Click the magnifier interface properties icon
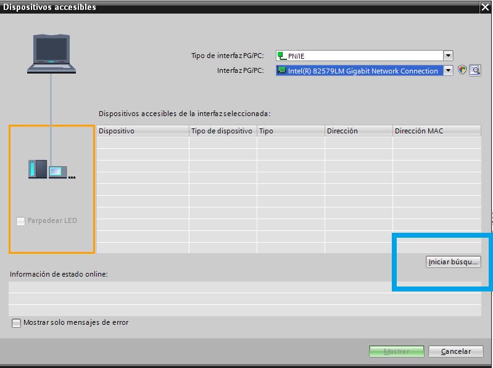 tap(474, 70)
